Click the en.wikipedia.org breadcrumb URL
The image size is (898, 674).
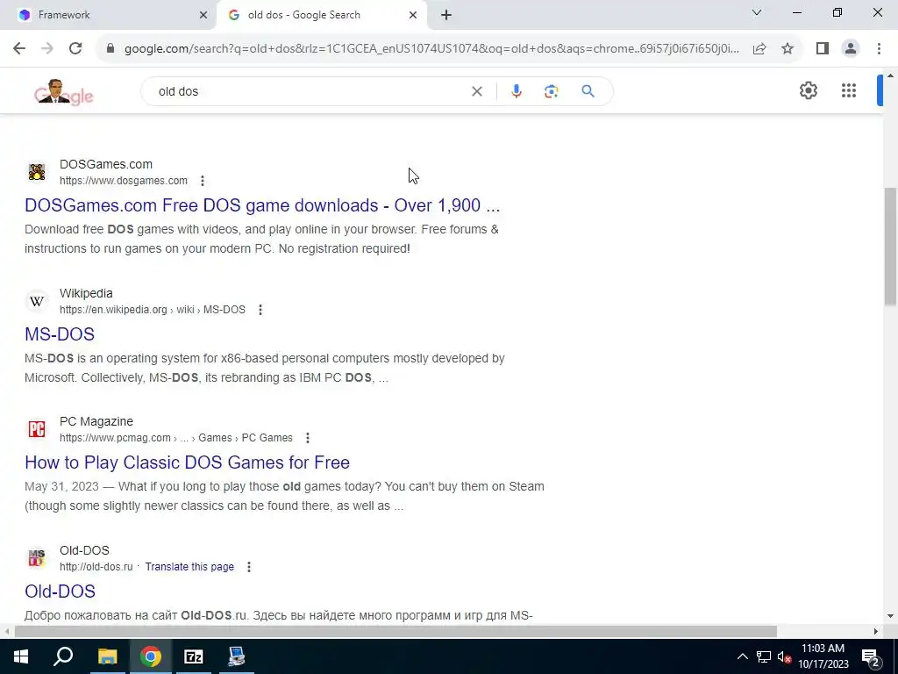pyautogui.click(x=153, y=310)
